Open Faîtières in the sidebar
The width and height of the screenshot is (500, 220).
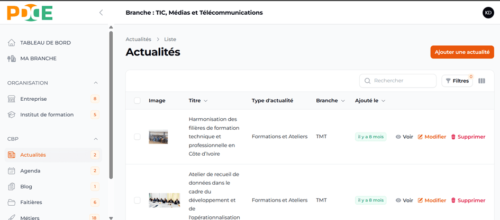pos(31,203)
